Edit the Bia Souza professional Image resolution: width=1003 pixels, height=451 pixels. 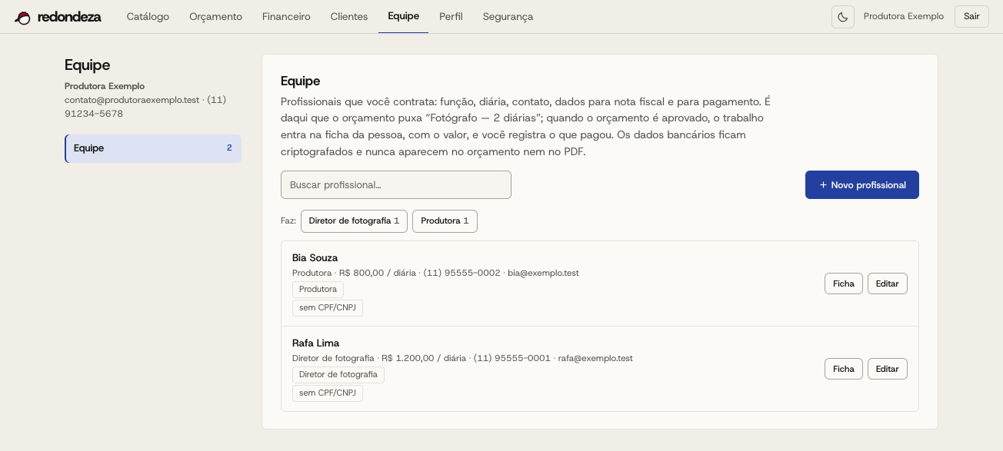pyautogui.click(x=888, y=284)
